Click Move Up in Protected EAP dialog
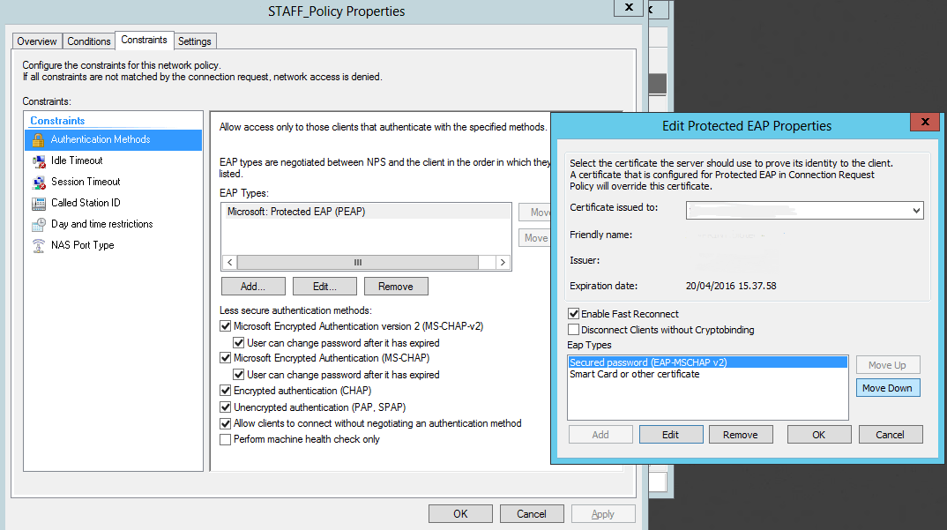 pos(888,365)
